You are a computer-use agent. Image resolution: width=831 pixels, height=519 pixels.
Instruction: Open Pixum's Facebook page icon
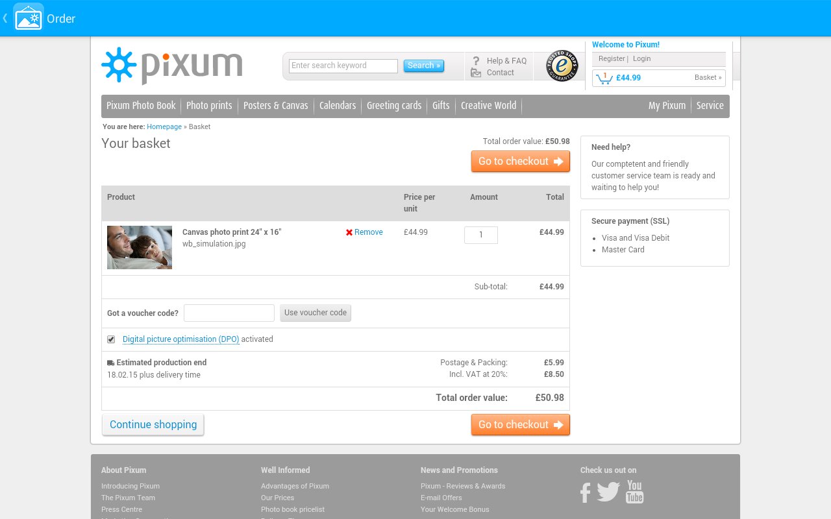(x=586, y=492)
